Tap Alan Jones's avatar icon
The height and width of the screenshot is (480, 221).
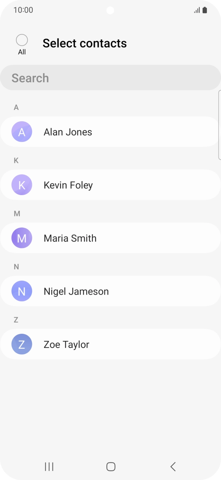(x=22, y=132)
